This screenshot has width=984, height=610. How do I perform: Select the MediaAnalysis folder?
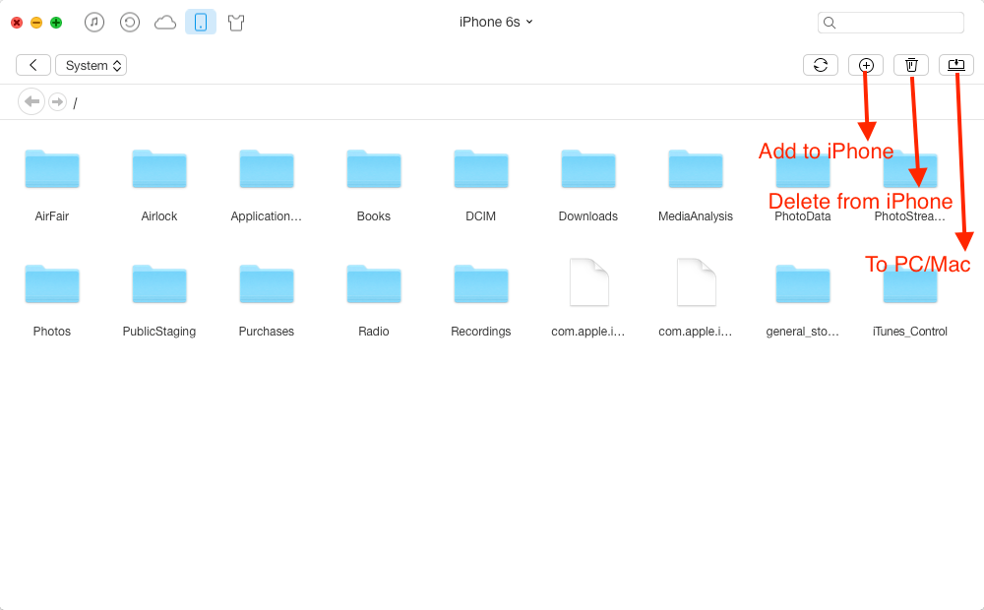click(696, 169)
